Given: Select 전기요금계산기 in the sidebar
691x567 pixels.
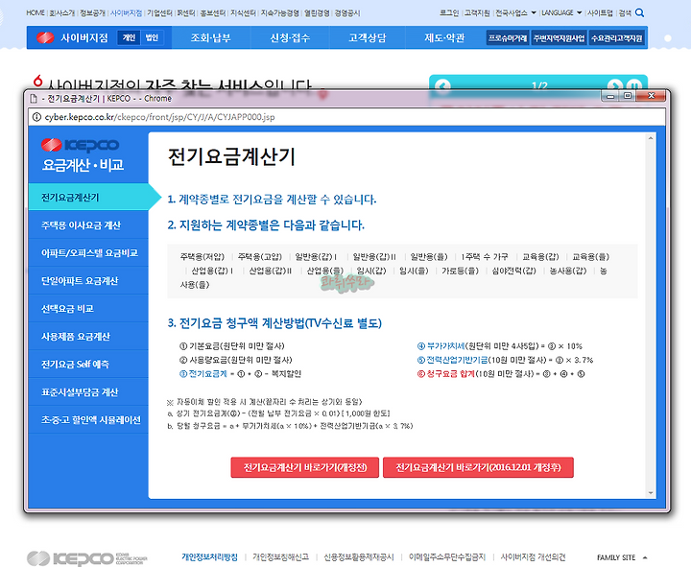Looking at the screenshot, I should coord(88,197).
